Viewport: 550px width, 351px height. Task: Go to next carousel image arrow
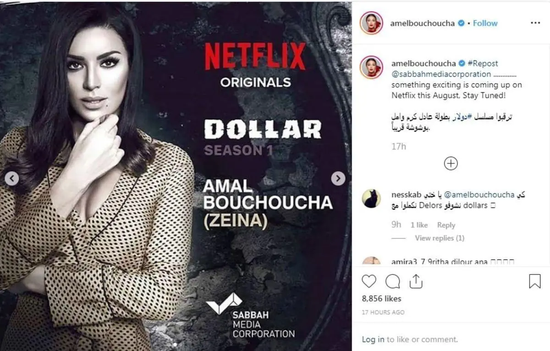[338, 178]
